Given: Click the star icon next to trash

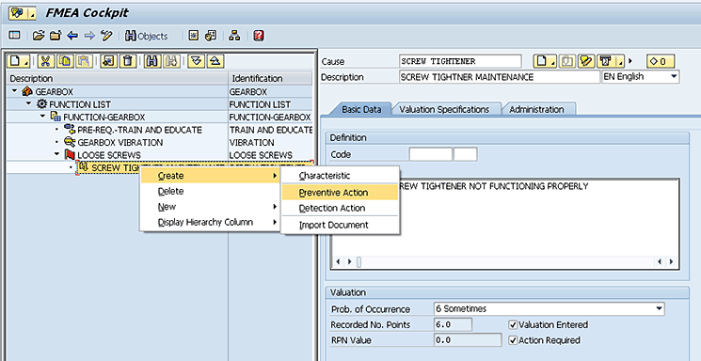Looking at the screenshot, I should pyautogui.click(x=108, y=61).
